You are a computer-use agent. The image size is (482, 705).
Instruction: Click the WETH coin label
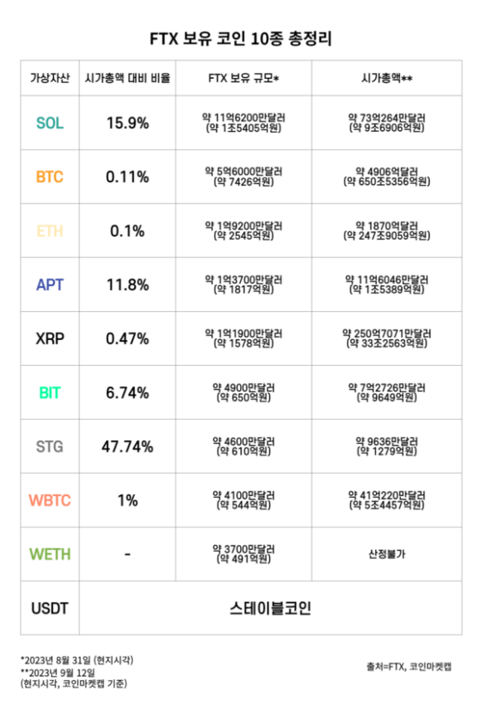coord(50,554)
